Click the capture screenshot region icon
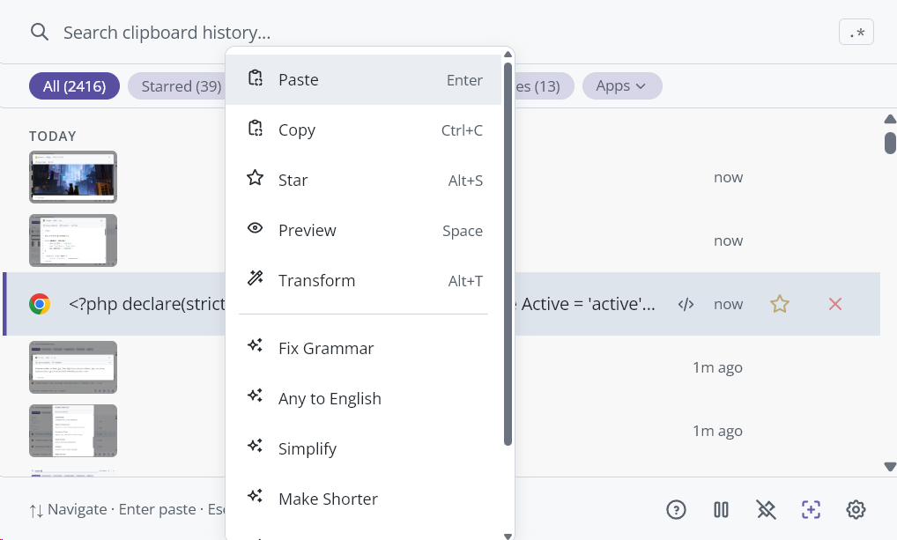The width and height of the screenshot is (897, 540). point(811,509)
